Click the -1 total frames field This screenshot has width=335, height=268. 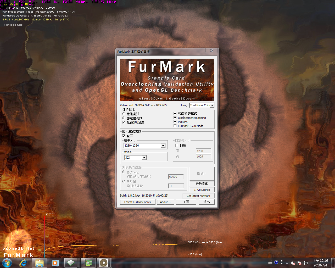point(176,186)
